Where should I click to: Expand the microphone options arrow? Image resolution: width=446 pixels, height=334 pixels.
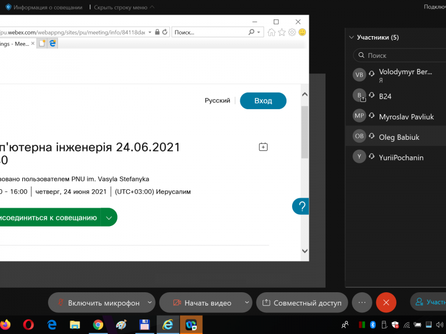coord(149,303)
